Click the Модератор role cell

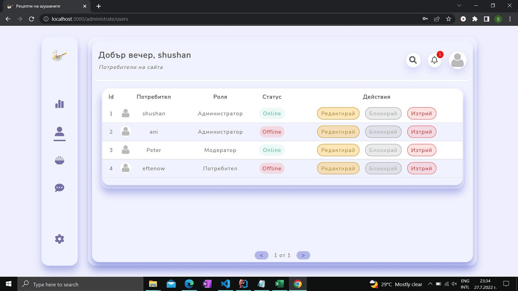coord(220,150)
